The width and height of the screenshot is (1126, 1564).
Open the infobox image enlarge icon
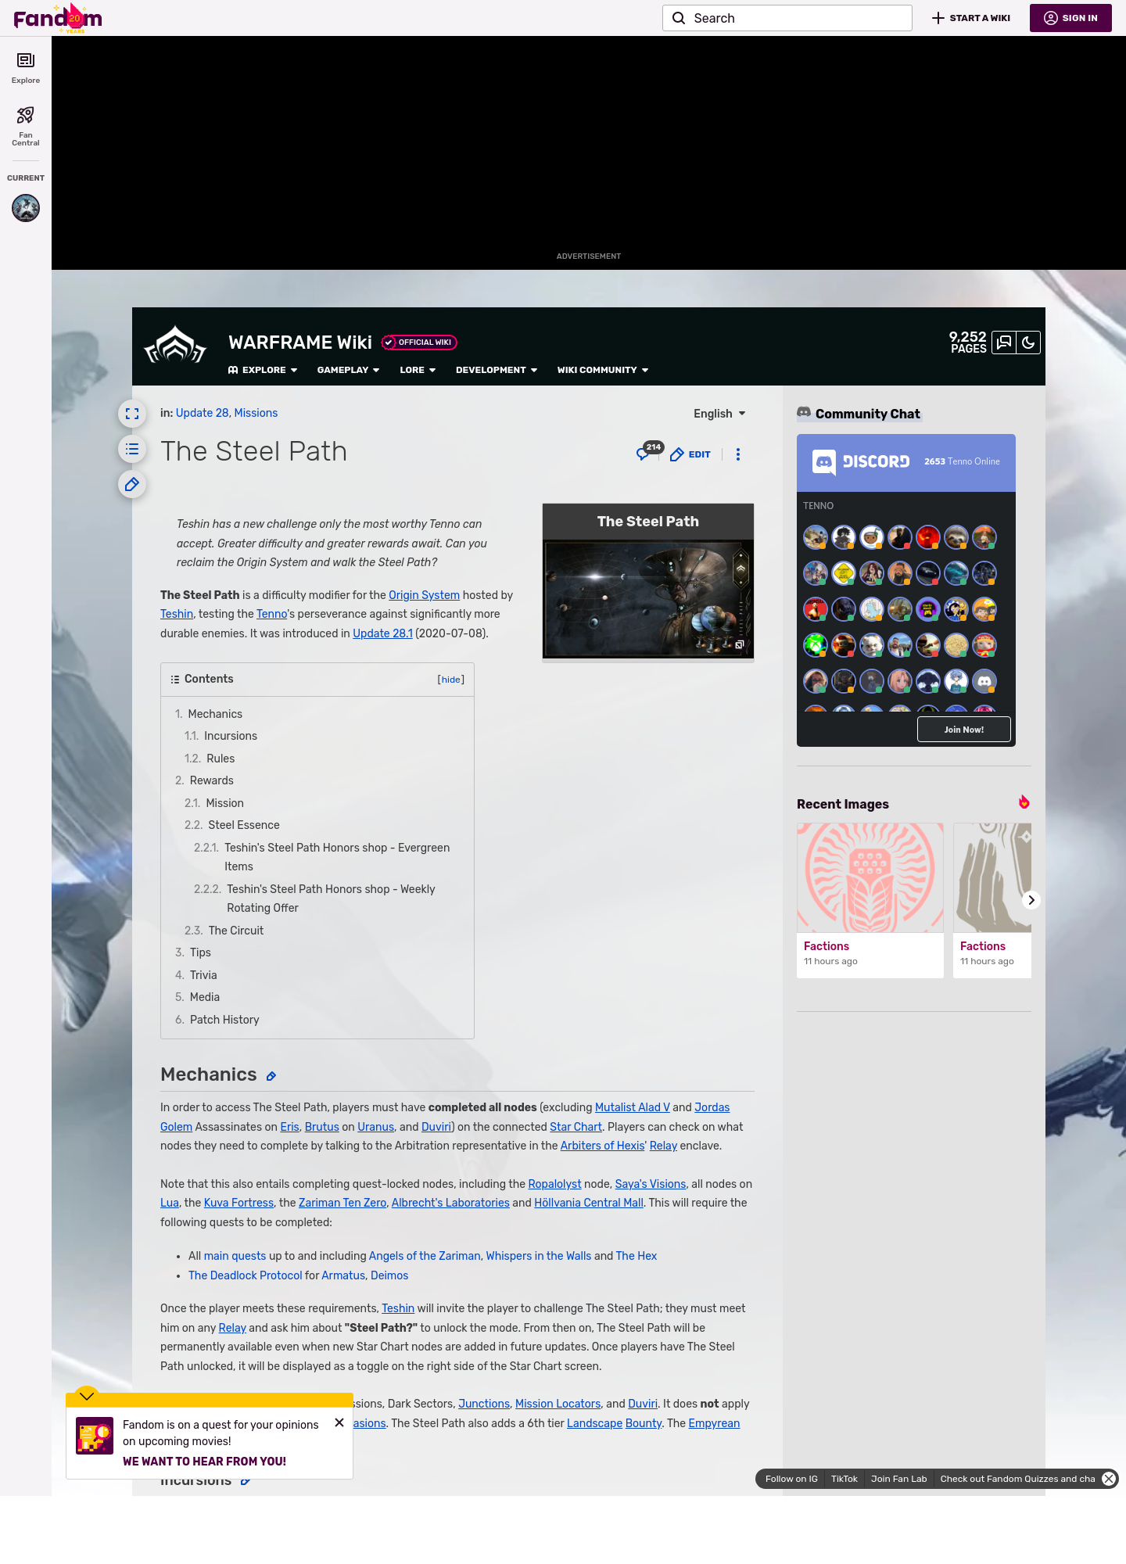739,645
